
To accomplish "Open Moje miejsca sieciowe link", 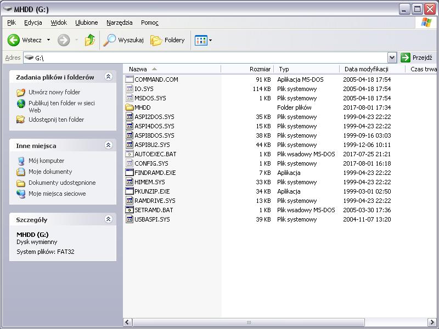I will point(57,194).
